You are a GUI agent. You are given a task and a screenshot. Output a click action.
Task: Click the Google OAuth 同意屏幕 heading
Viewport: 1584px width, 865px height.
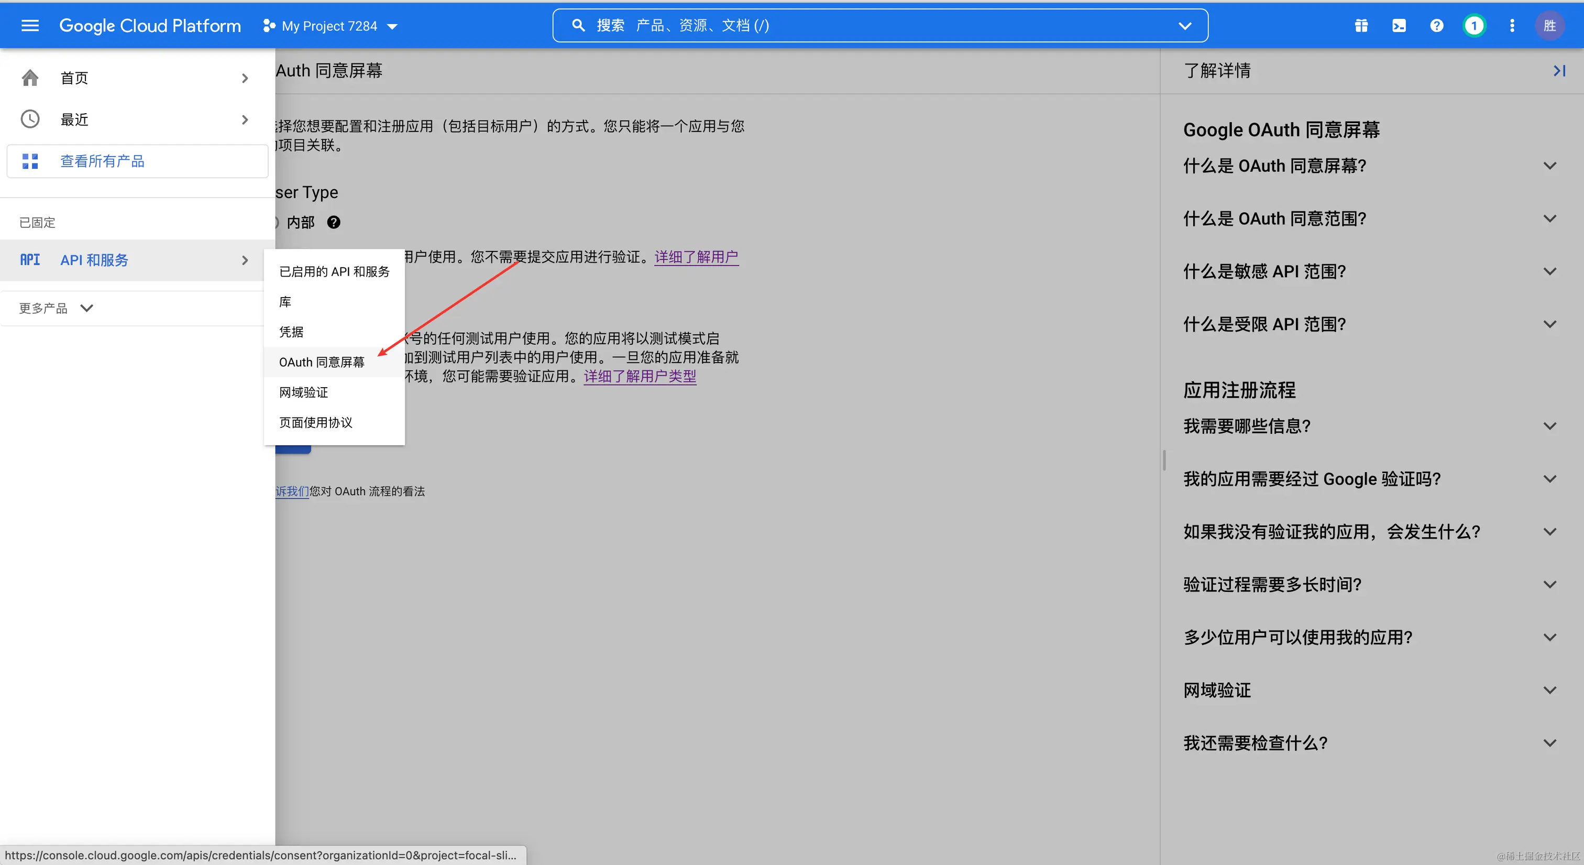click(x=1281, y=130)
